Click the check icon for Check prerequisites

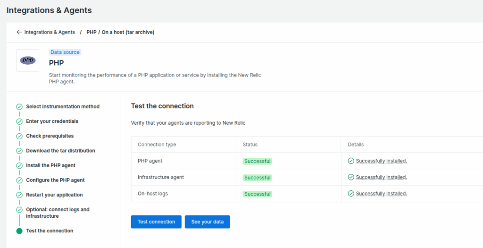coord(19,137)
